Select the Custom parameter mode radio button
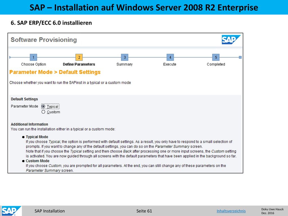Viewport: 288px width, 216px height. coord(43,112)
